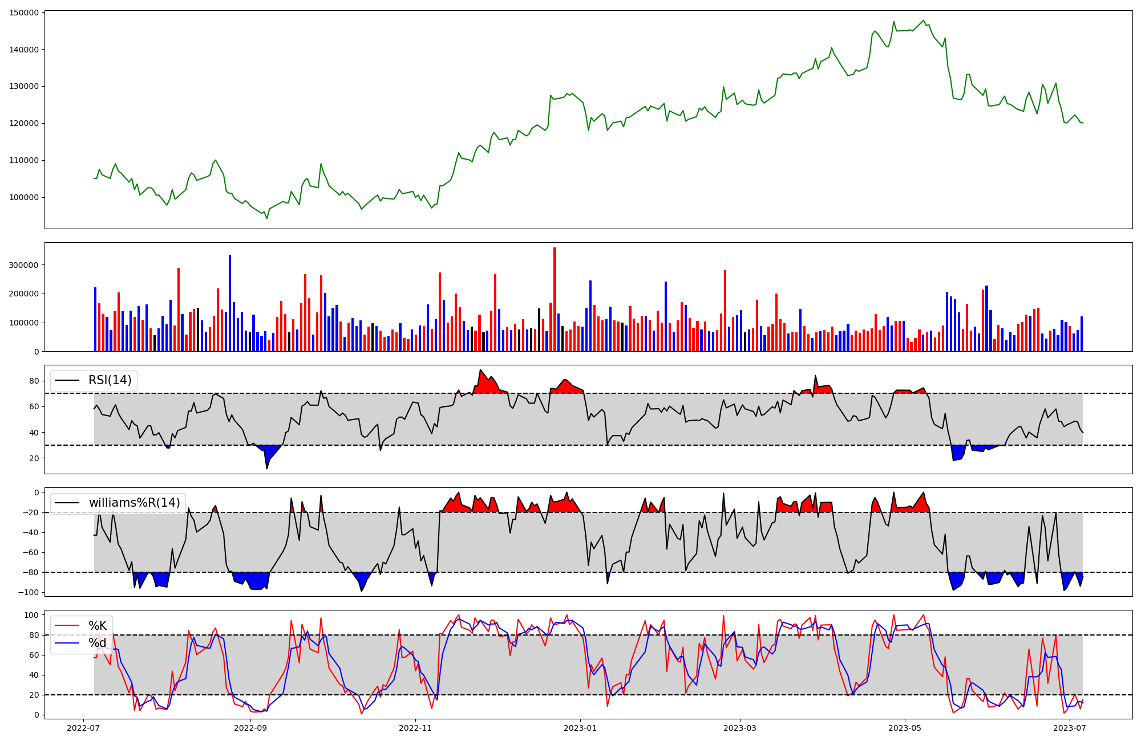Click the tallest blue volume bar
The width and height of the screenshot is (1141, 741).
tap(230, 302)
